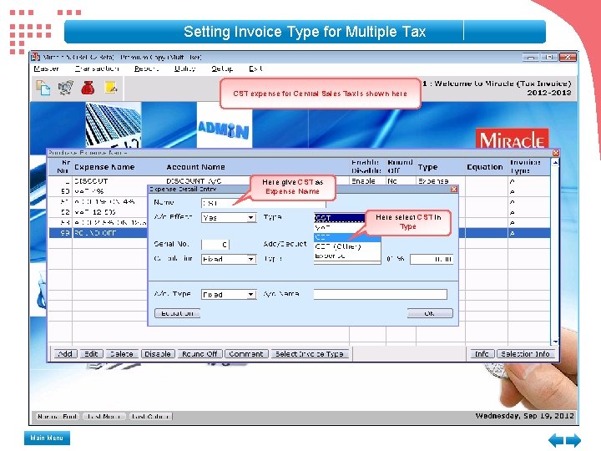The width and height of the screenshot is (601, 451).
Task: Open the Exit menu
Action: (255, 68)
